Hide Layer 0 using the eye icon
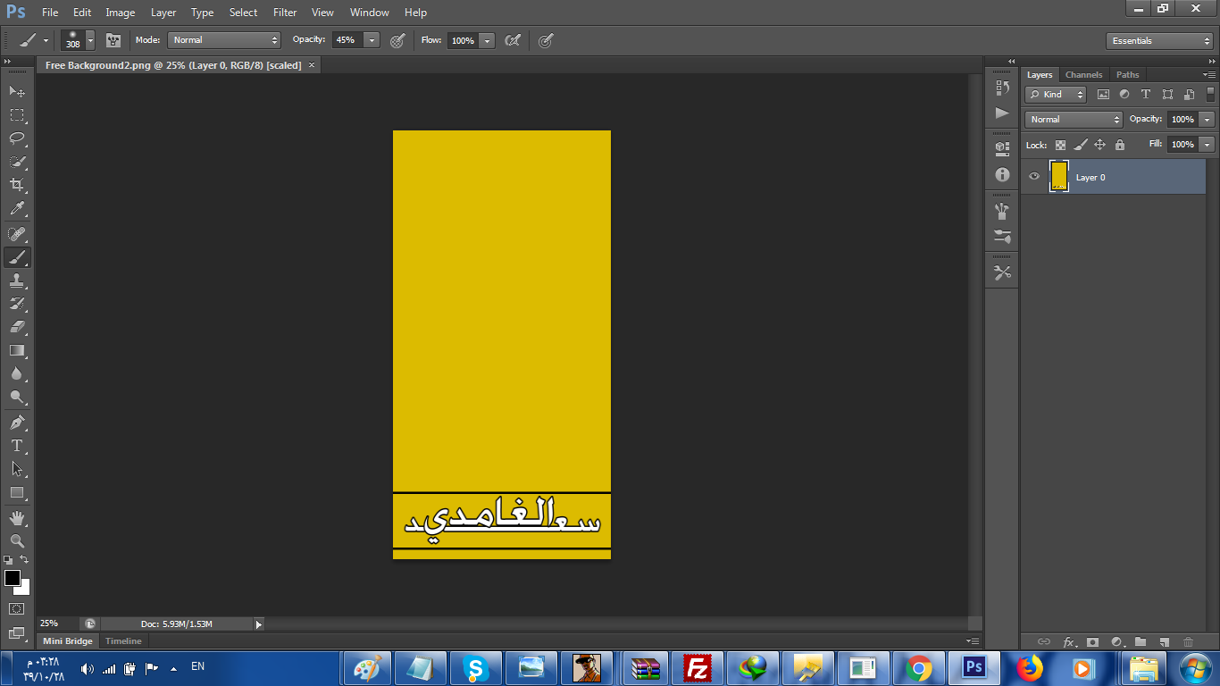1220x686 pixels. pyautogui.click(x=1034, y=177)
